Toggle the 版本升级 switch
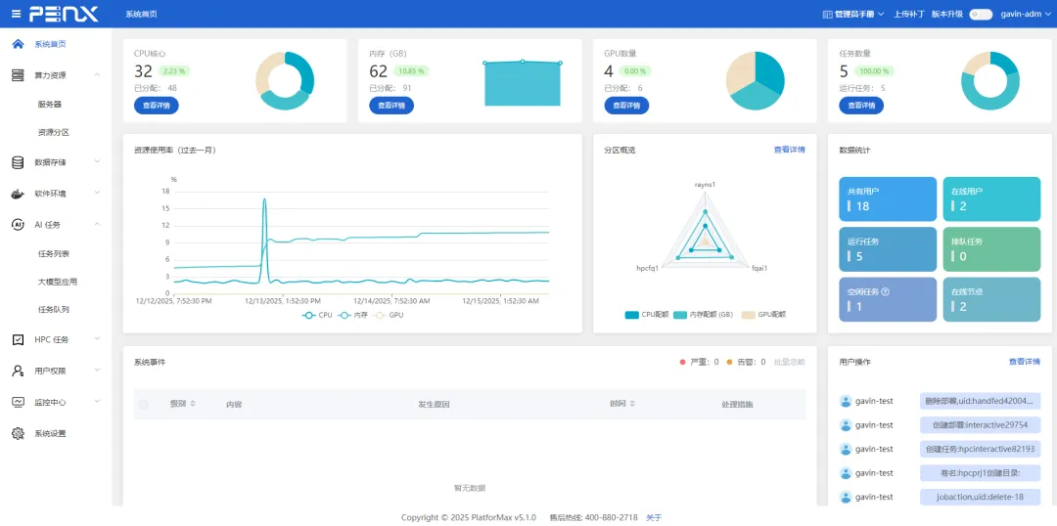 981,14
